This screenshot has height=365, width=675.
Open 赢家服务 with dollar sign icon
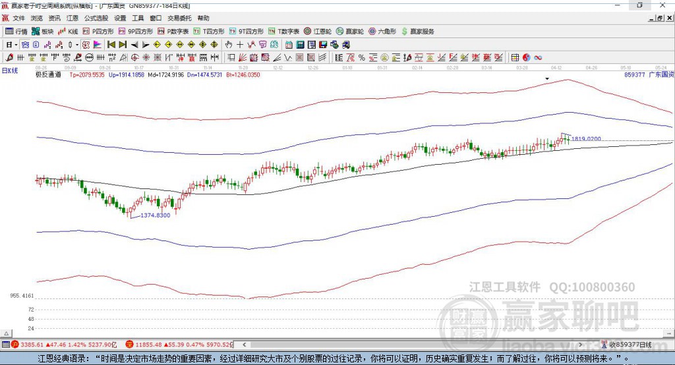417,32
